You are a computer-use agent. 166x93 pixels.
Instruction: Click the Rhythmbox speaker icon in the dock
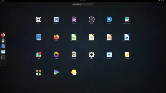(3, 41)
